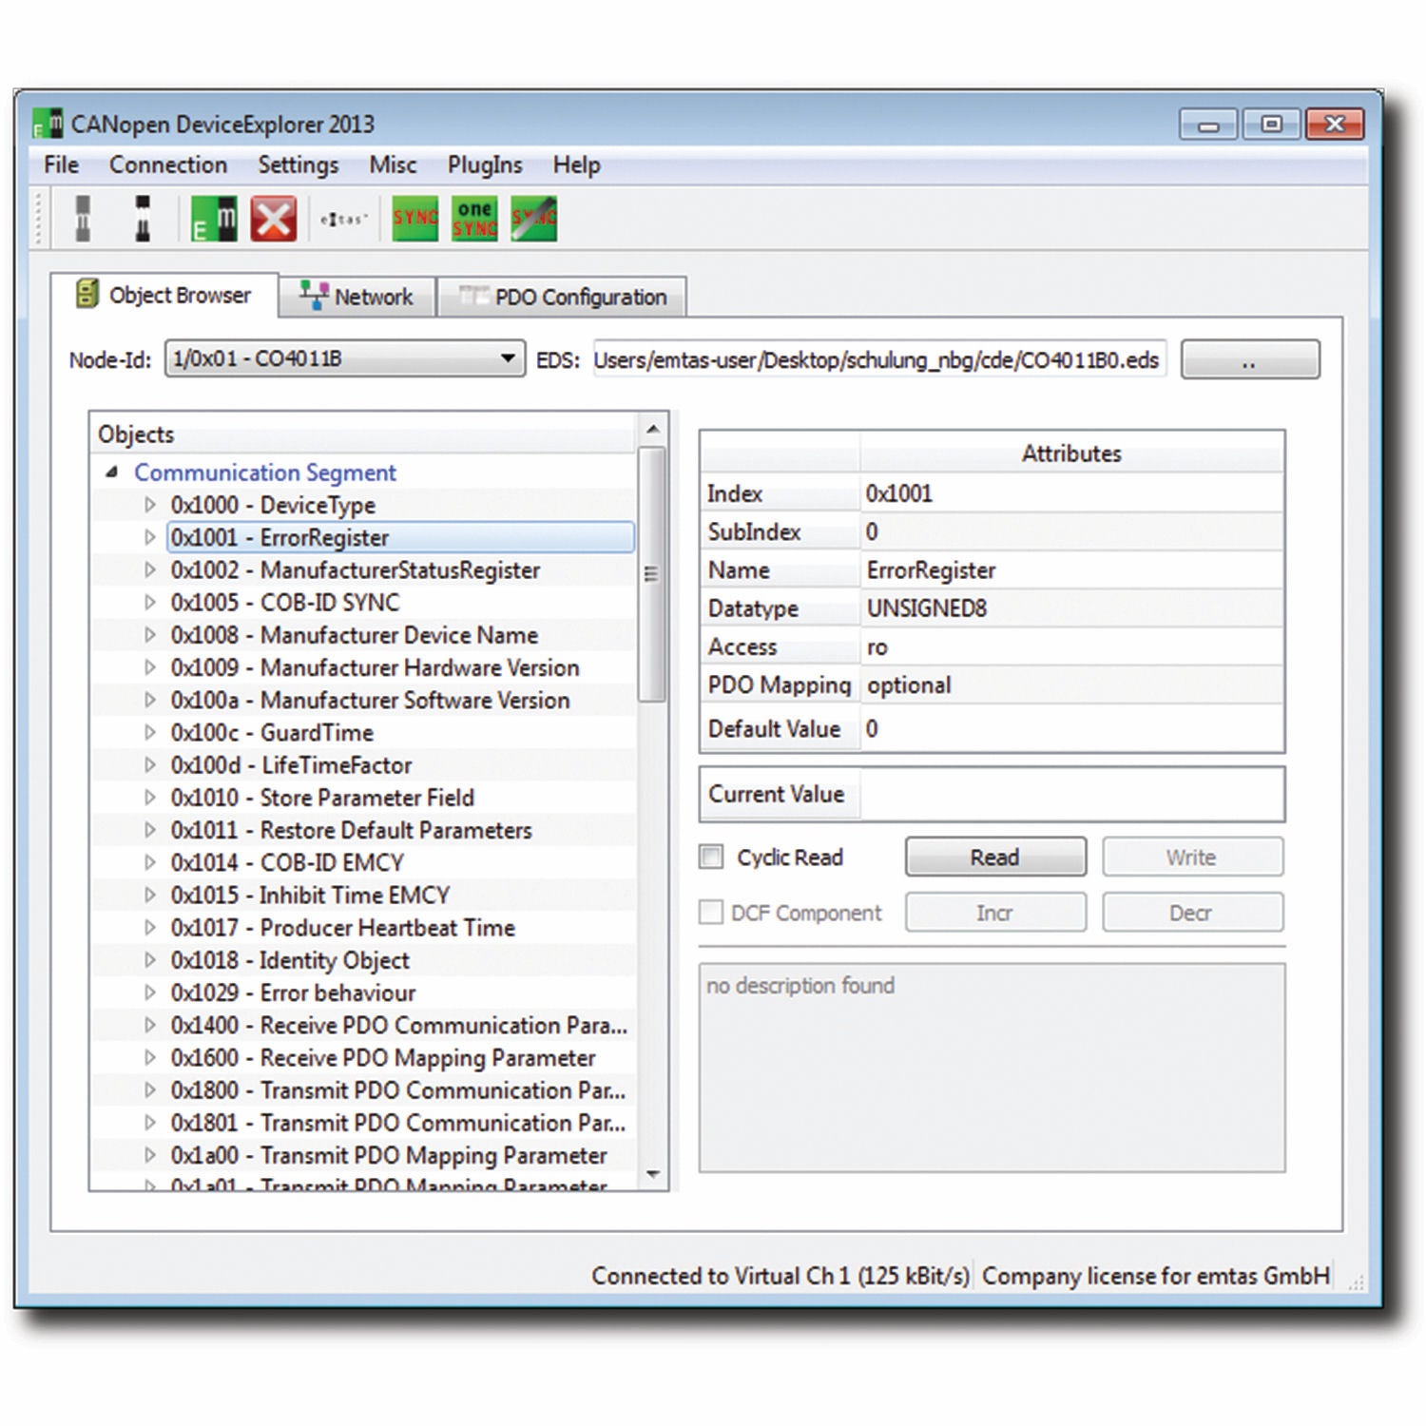This screenshot has height=1426, width=1426.
Task: Open the Node-Id dropdown list
Action: 506,358
